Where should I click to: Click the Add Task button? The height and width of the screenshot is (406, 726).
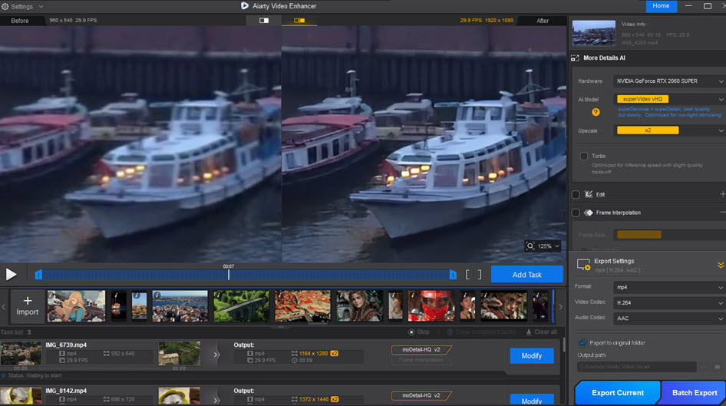pyautogui.click(x=526, y=275)
